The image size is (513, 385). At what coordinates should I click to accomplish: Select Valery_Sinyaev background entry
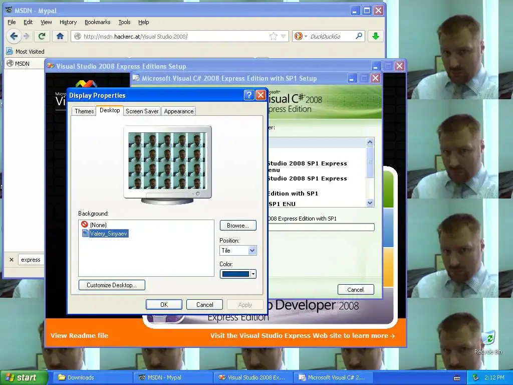[105, 234]
